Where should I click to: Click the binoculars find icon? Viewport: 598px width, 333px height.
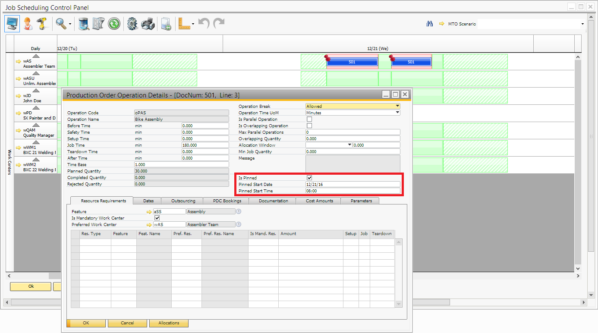[429, 24]
